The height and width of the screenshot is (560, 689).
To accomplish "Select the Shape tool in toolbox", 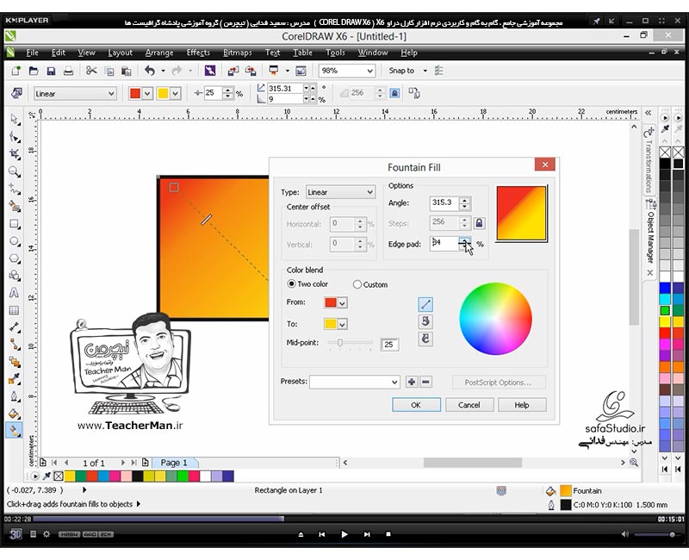I will coord(15,137).
